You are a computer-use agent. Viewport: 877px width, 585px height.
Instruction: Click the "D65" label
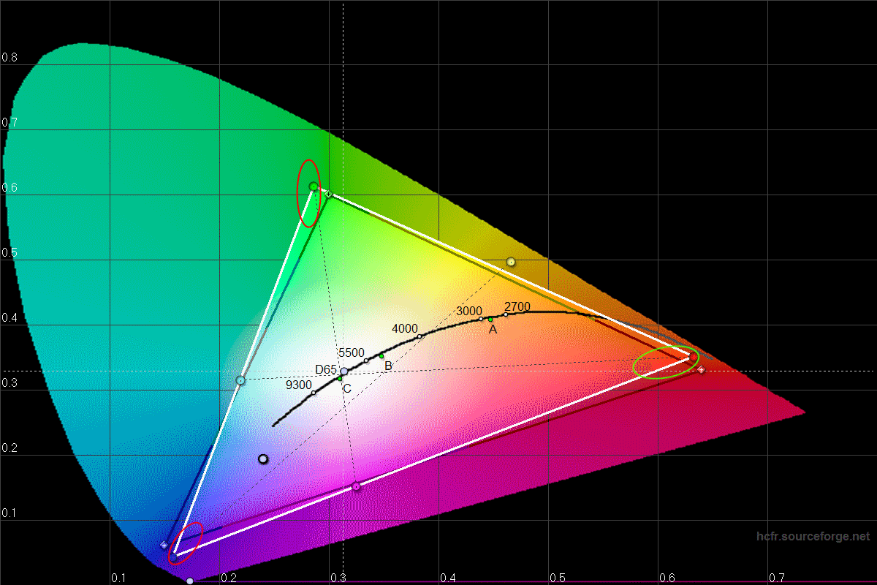(x=326, y=370)
